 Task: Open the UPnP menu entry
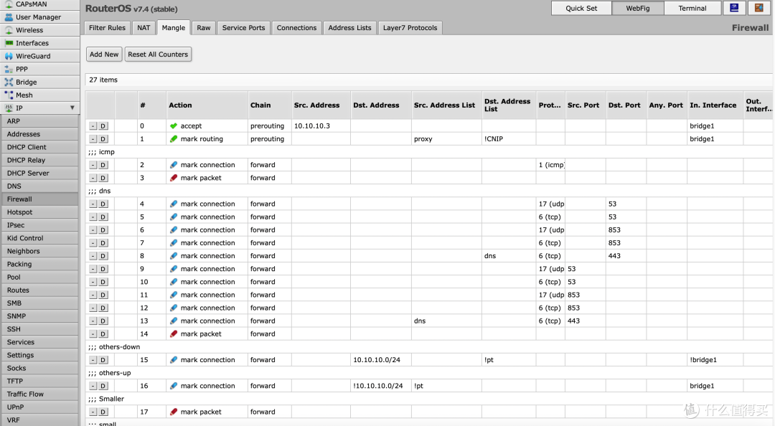coord(39,407)
